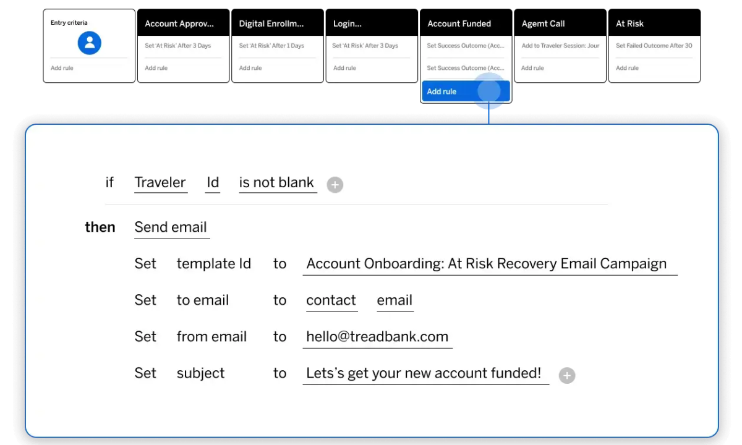
Task: Select the At Risk stage header
Action: tap(654, 23)
